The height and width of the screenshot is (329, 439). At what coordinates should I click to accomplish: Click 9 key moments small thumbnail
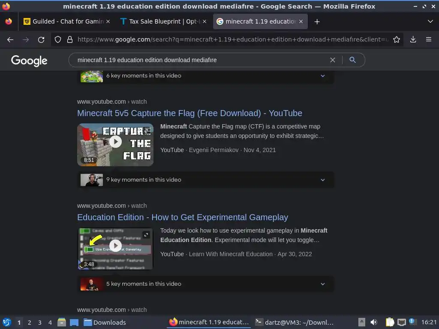pos(92,180)
